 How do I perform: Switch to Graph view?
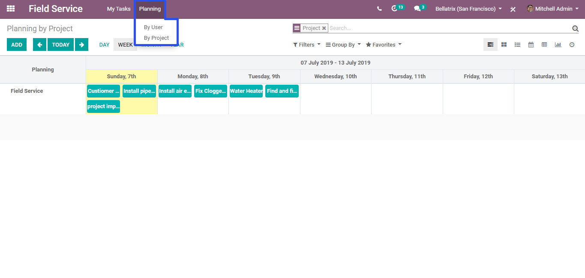pyautogui.click(x=558, y=44)
